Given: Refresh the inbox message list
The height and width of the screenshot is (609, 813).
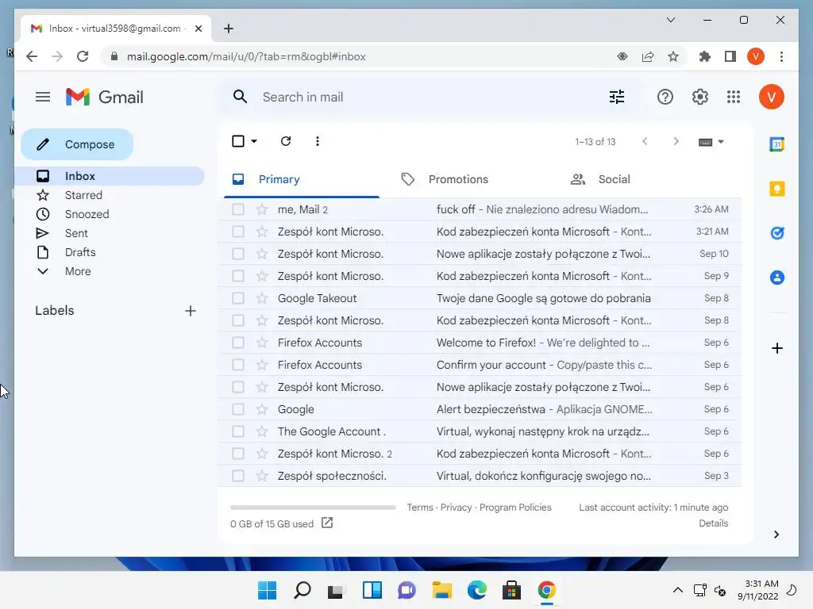Looking at the screenshot, I should coord(286,141).
